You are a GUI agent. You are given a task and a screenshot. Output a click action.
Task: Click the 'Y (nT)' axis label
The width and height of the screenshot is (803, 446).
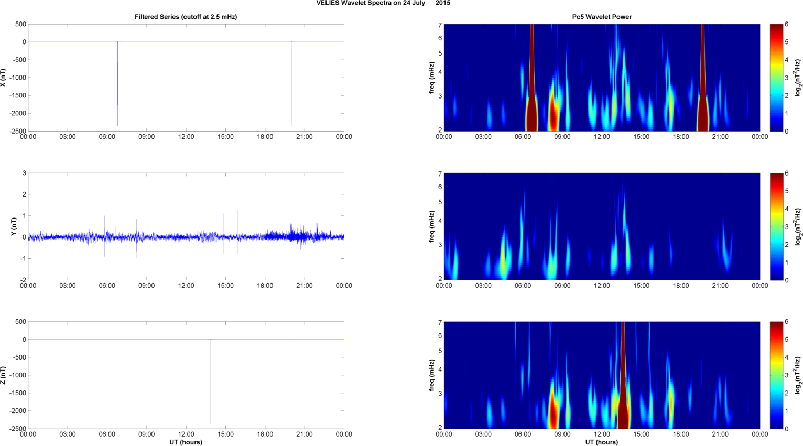15,226
